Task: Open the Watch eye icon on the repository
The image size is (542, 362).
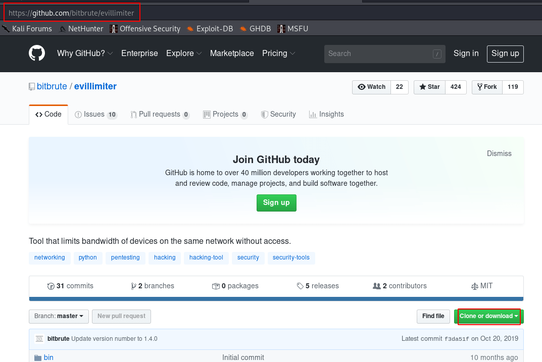Action: [362, 87]
